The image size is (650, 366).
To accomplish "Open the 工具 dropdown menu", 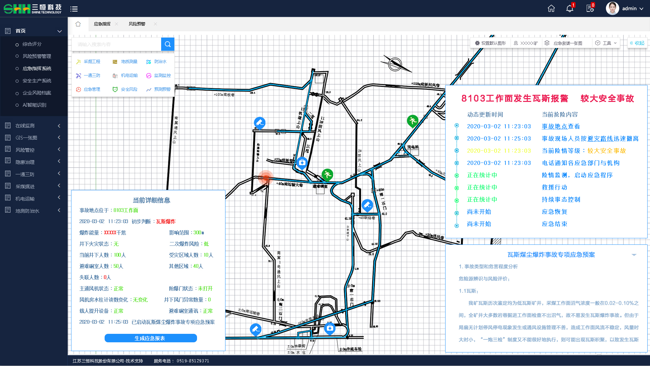I will (x=607, y=43).
